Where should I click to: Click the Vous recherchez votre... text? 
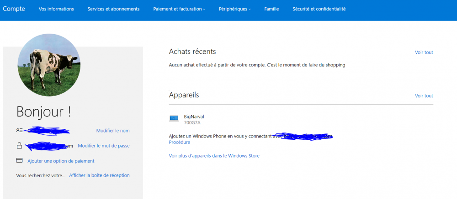[x=41, y=175]
